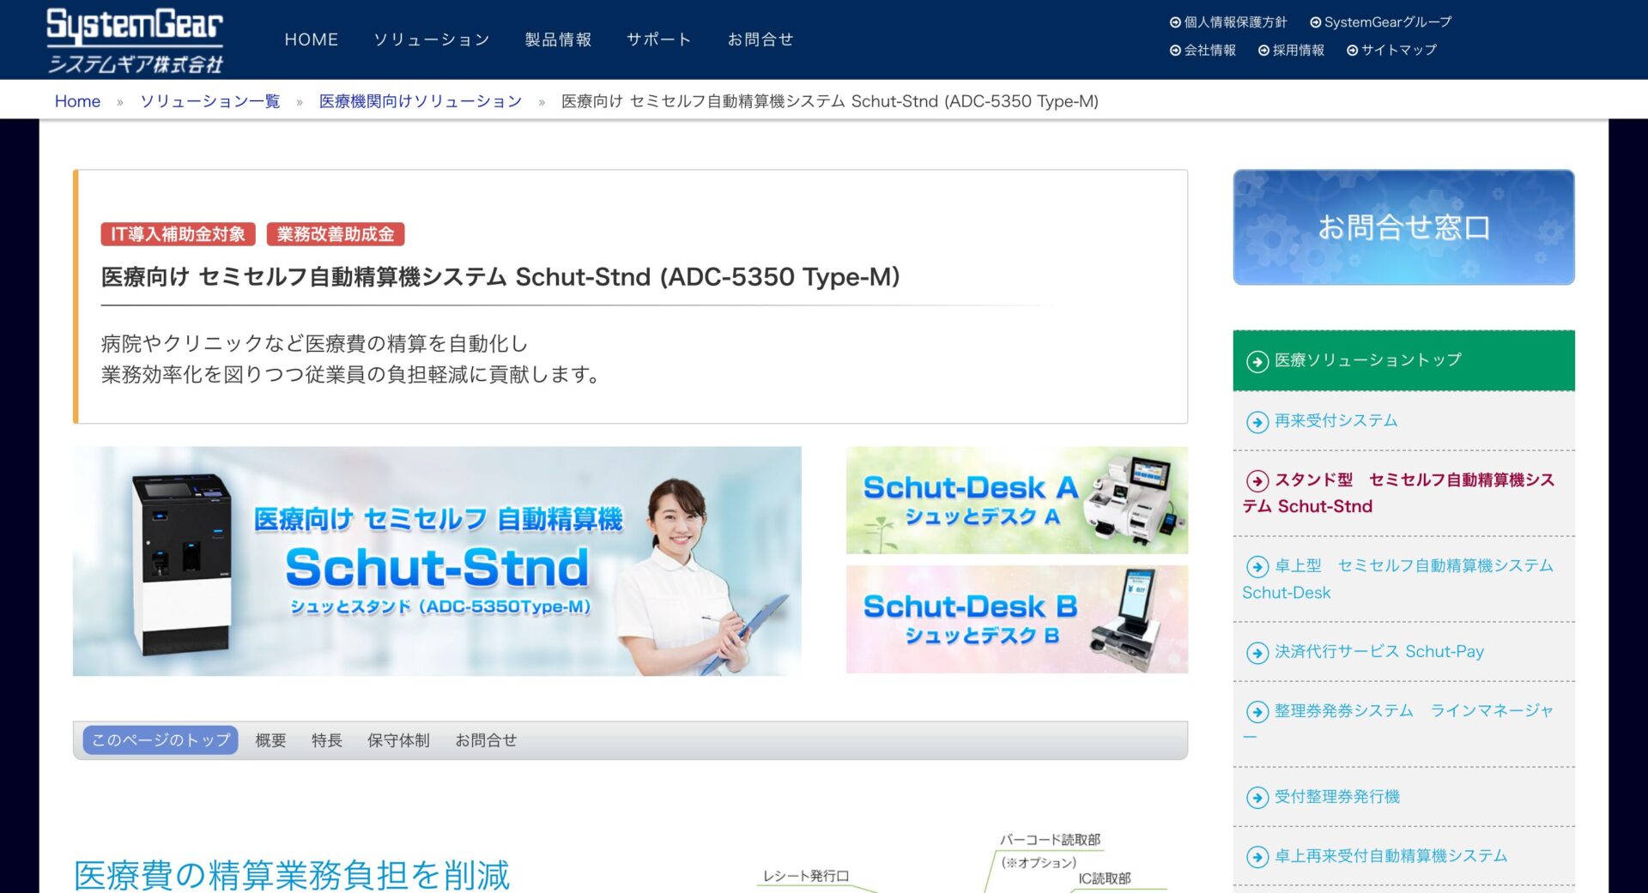Click the circle icon beside SystemGearグループ

point(1315,22)
